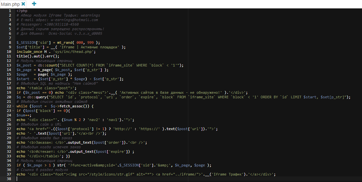This screenshot has height=182, width=362.
Task: Collapse the while loop fold arrow at line 22
Action: pos(14,106)
